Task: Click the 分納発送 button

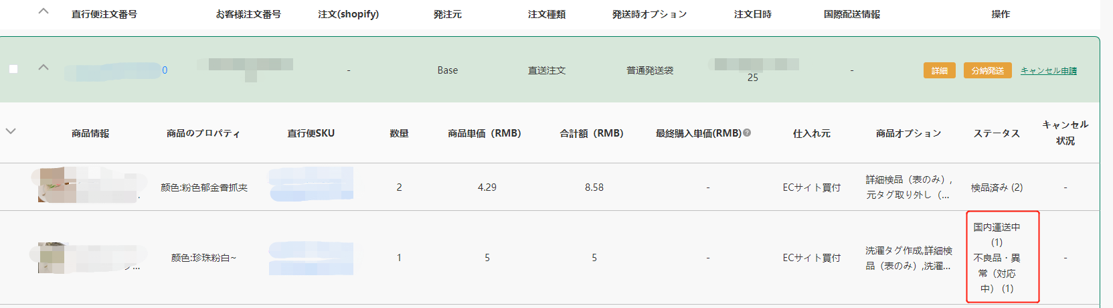Action: (x=987, y=70)
